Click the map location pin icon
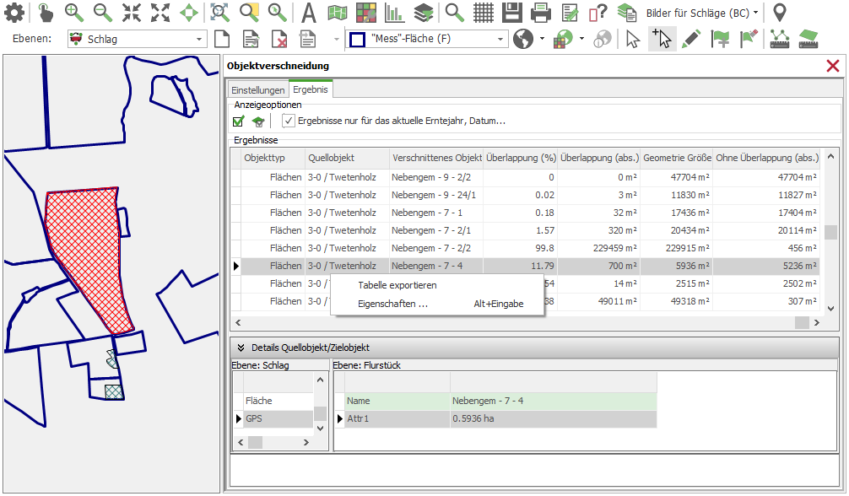Viewport: 849px width, 496px height. [x=780, y=13]
